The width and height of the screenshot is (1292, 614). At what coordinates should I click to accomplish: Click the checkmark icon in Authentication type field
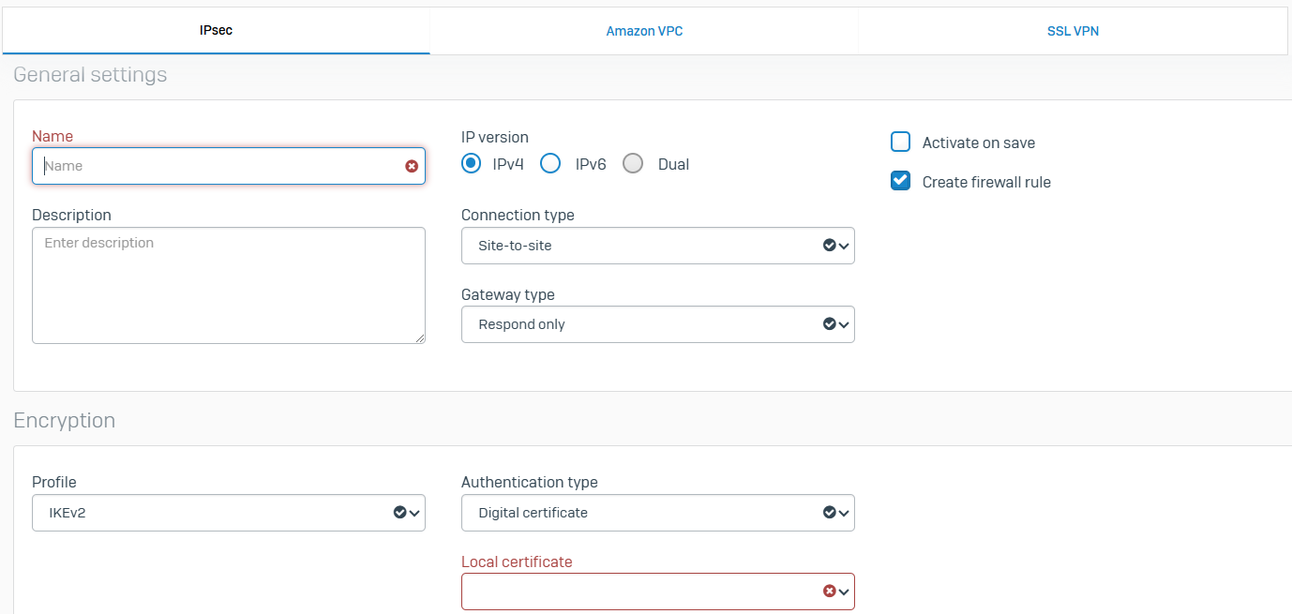coord(829,513)
